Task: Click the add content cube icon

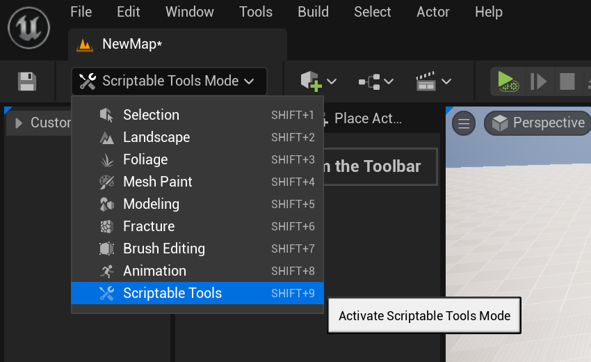Action: coord(310,81)
